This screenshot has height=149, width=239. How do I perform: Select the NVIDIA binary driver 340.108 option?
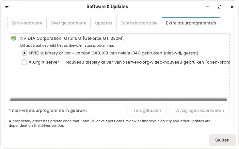pos(24,53)
